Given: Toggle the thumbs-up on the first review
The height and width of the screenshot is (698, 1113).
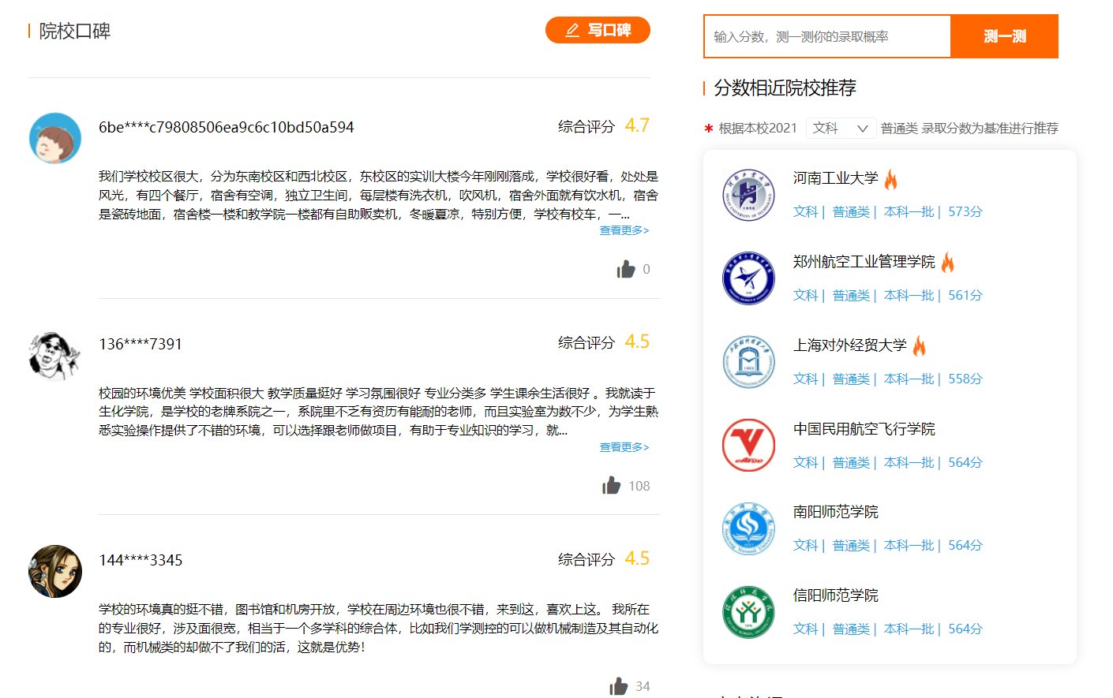Looking at the screenshot, I should pyautogui.click(x=624, y=268).
